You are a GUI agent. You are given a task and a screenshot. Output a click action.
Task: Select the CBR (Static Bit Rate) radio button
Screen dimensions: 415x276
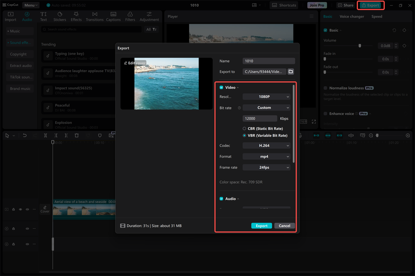(244, 128)
